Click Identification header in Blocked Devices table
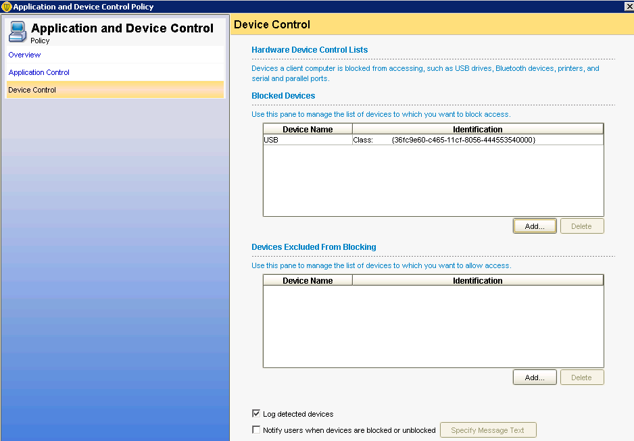 tap(477, 129)
